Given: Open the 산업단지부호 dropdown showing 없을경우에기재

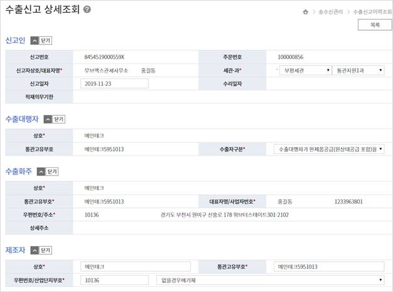Looking at the screenshot, I should 270,280.
